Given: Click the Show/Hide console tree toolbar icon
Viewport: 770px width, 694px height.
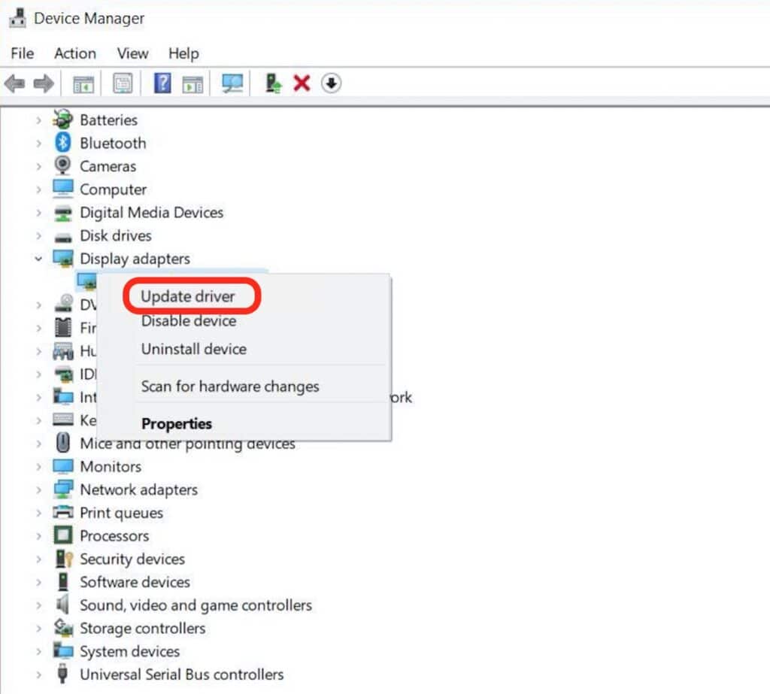Looking at the screenshot, I should tap(83, 83).
